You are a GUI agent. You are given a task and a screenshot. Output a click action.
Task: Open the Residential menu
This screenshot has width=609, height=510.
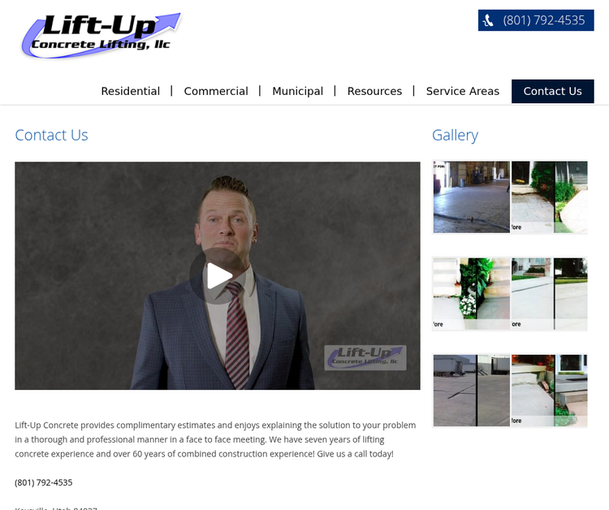pos(131,91)
